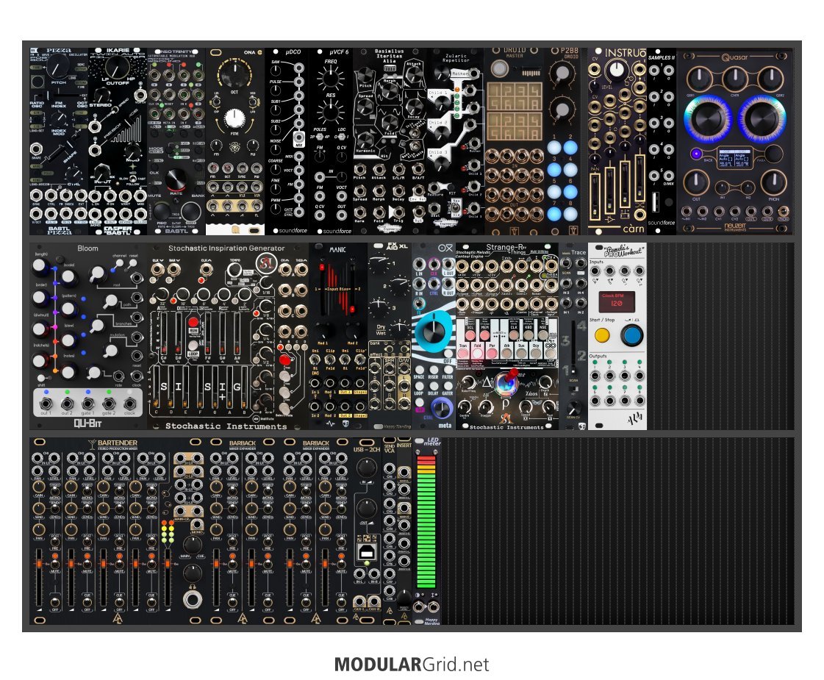The width and height of the screenshot is (824, 680).
Task: Click the Loop button on the SIG
Action: coord(193,345)
